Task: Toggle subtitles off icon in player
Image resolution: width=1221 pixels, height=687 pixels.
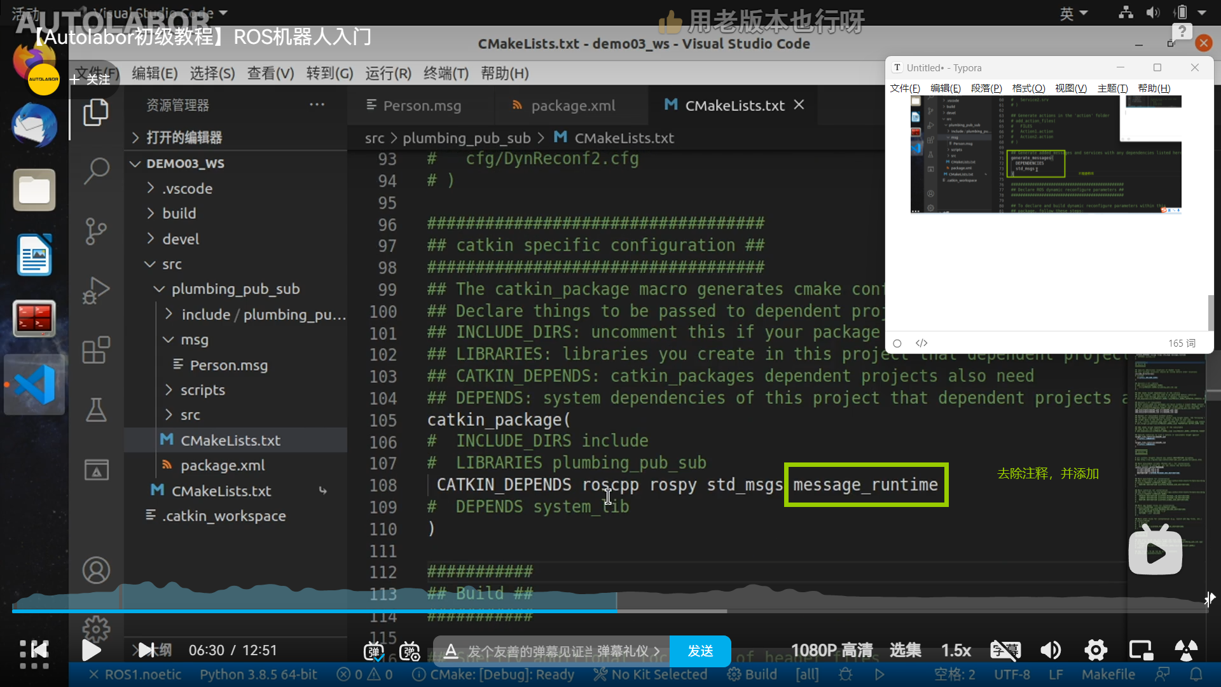Action: click(x=1005, y=650)
